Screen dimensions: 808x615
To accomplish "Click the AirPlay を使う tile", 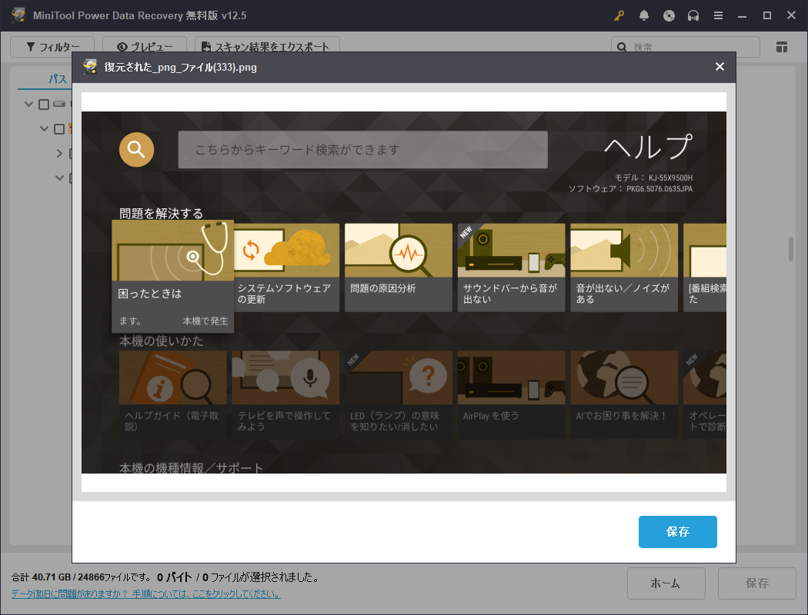I will click(x=511, y=394).
